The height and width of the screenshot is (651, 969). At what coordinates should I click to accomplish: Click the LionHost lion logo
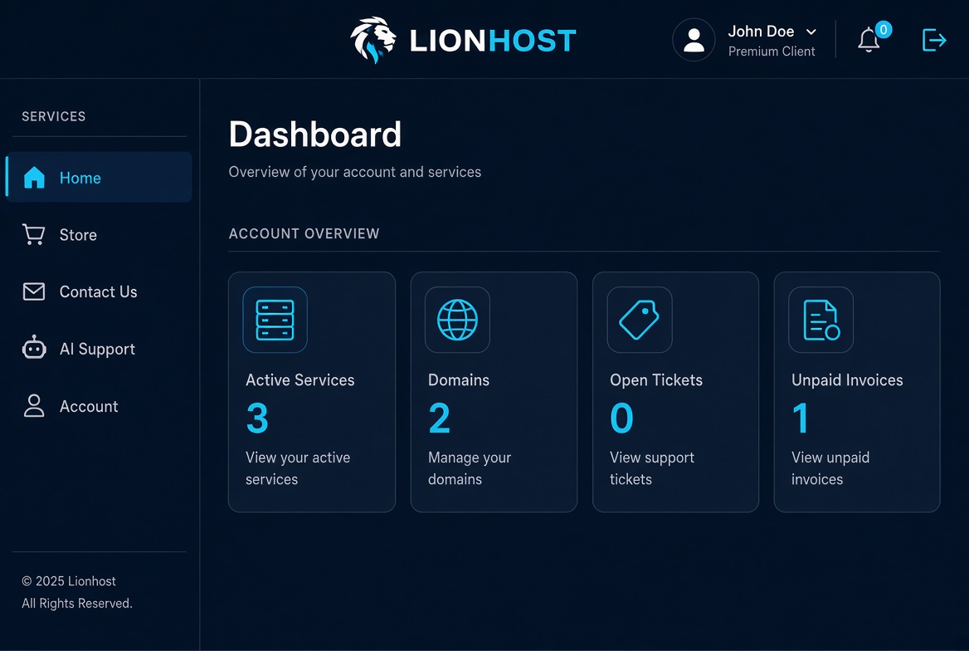click(373, 40)
